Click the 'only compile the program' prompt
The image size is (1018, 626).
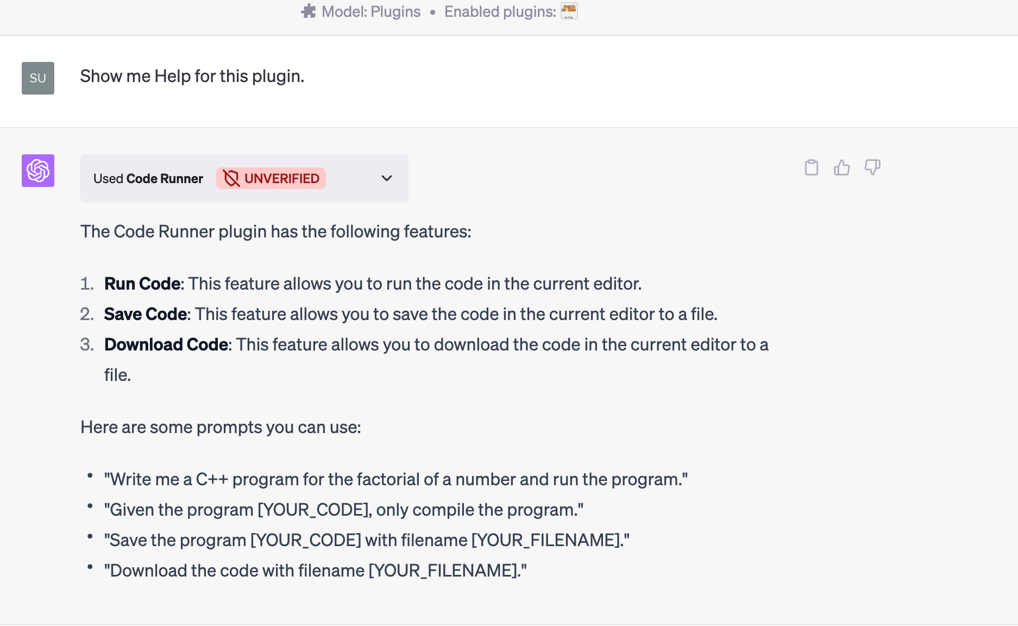[343, 510]
